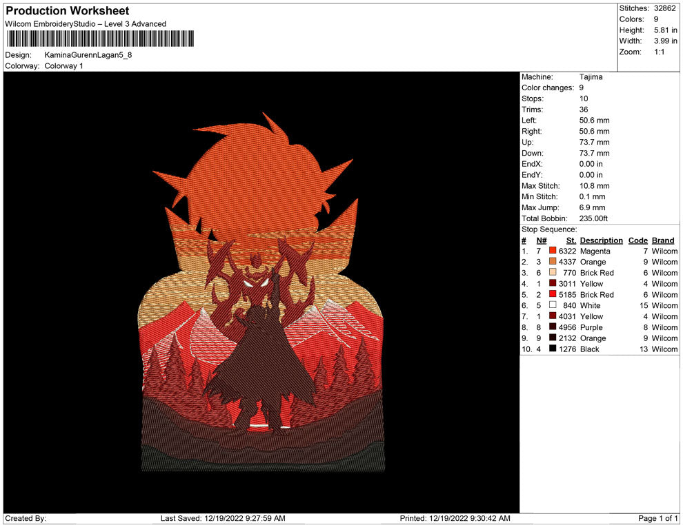The image size is (683, 525).
Task: Click the 'Stop Sequence:' heading
Action: (549, 229)
